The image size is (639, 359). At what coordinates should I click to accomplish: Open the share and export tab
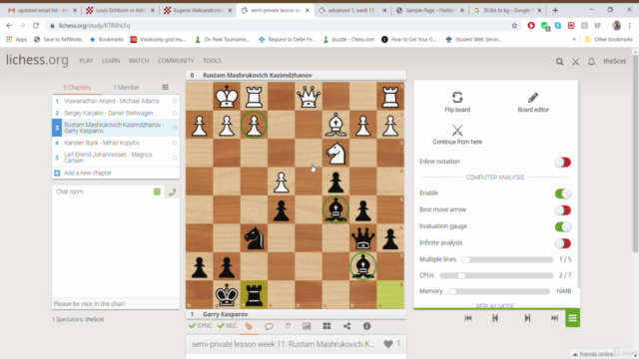tap(346, 326)
